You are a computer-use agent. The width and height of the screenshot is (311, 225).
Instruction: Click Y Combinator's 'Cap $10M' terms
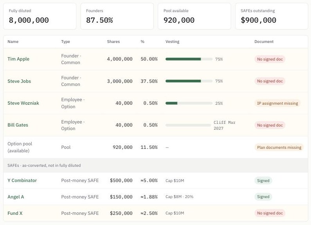click(x=175, y=180)
